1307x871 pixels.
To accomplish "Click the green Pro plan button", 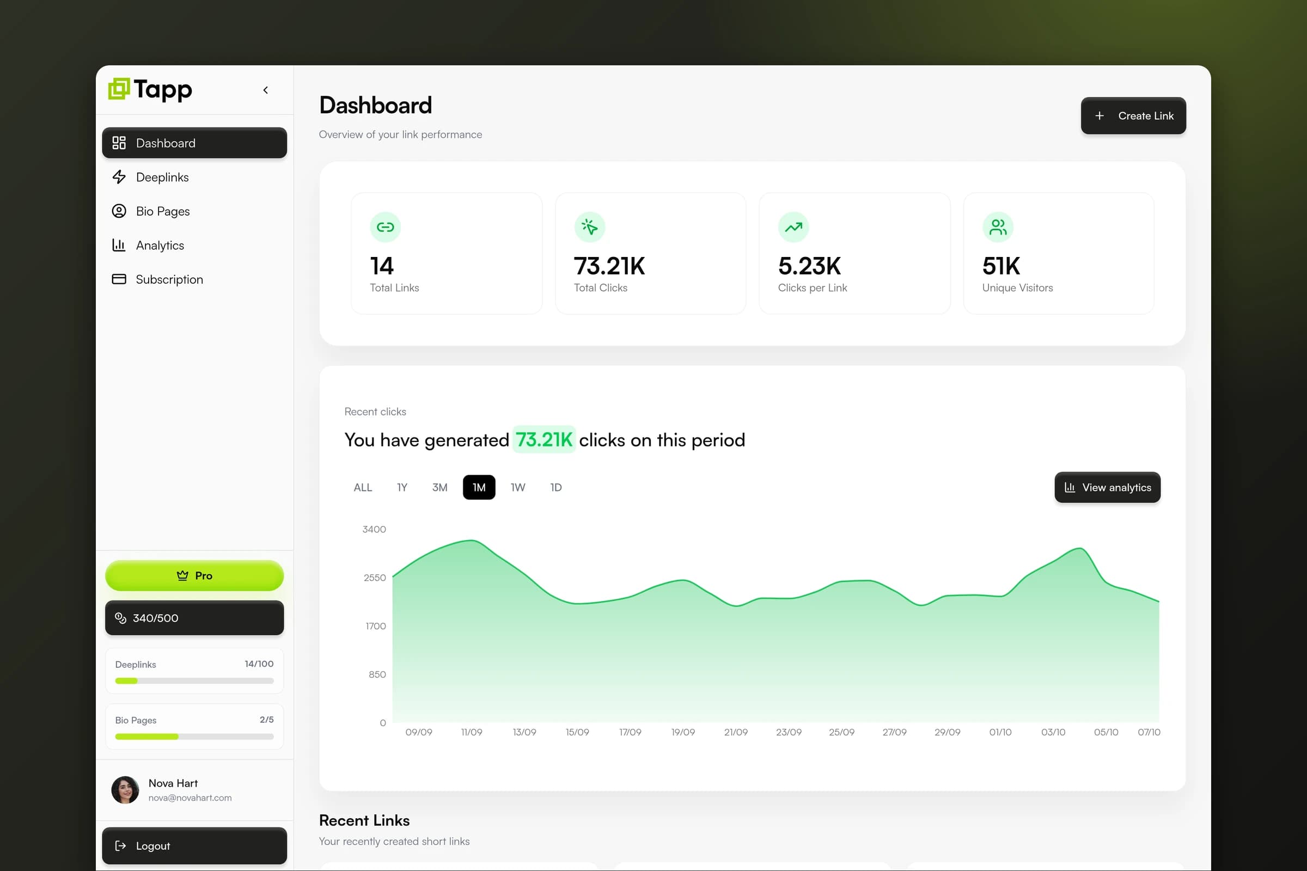I will pyautogui.click(x=194, y=575).
